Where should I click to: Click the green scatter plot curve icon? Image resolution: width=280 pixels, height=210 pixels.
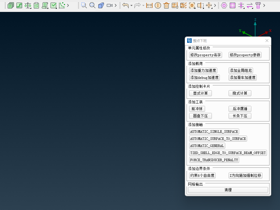[x=62, y=5]
